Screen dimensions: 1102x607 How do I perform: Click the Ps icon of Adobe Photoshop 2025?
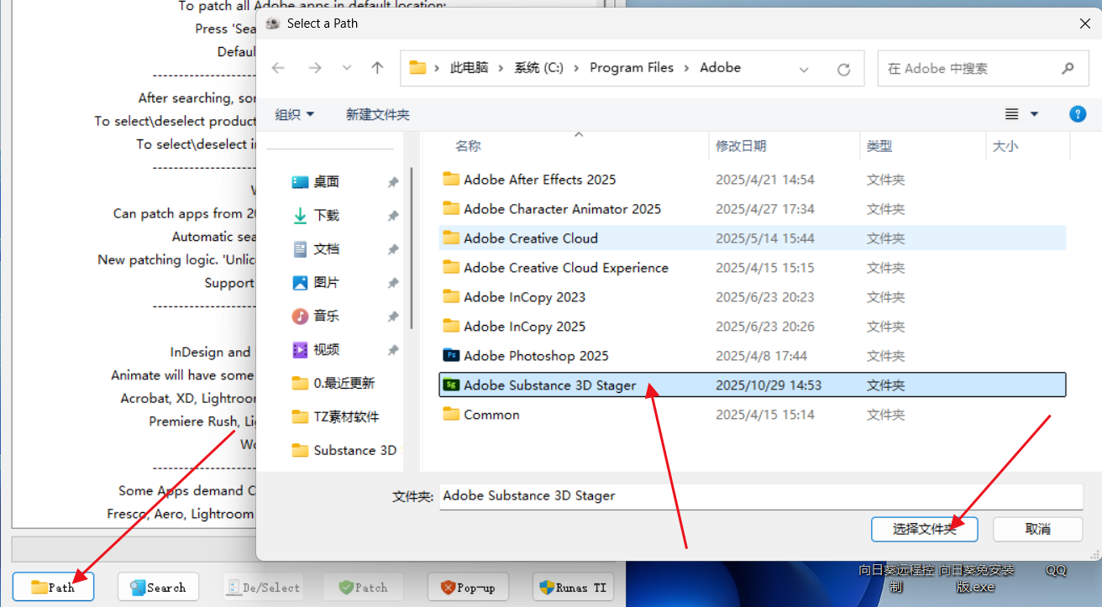point(451,356)
